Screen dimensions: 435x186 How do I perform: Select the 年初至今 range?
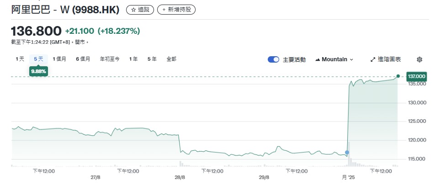(x=110, y=59)
